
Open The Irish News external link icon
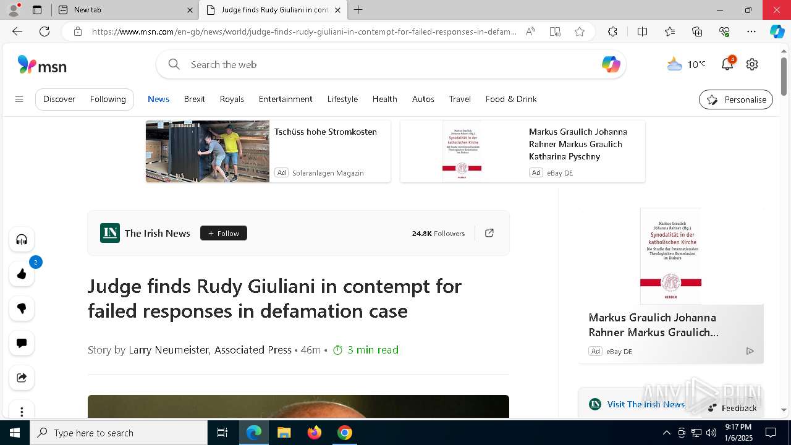pyautogui.click(x=489, y=233)
